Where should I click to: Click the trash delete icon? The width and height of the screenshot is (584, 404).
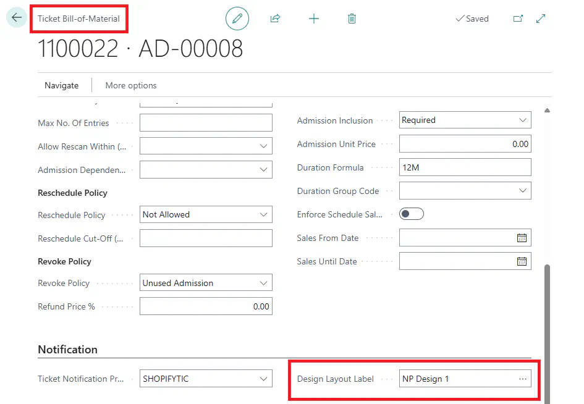click(x=352, y=19)
